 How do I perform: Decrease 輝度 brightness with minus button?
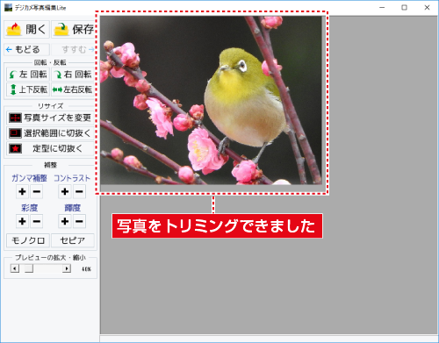79,221
